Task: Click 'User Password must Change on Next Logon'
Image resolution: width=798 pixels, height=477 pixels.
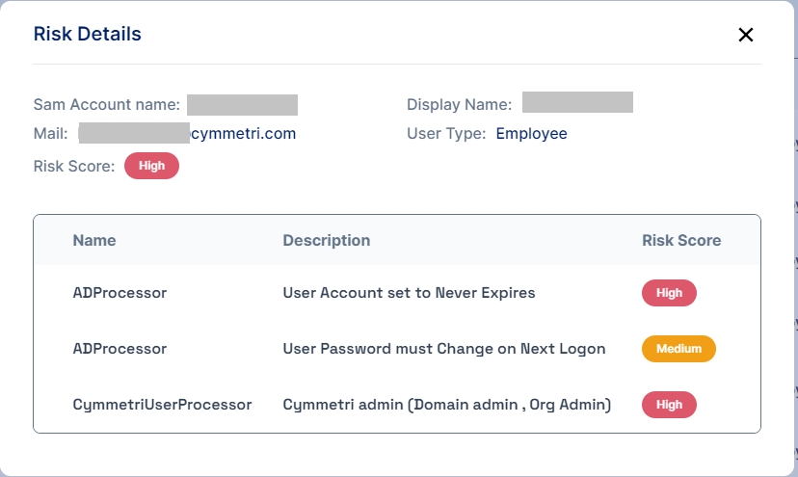Action: (443, 349)
